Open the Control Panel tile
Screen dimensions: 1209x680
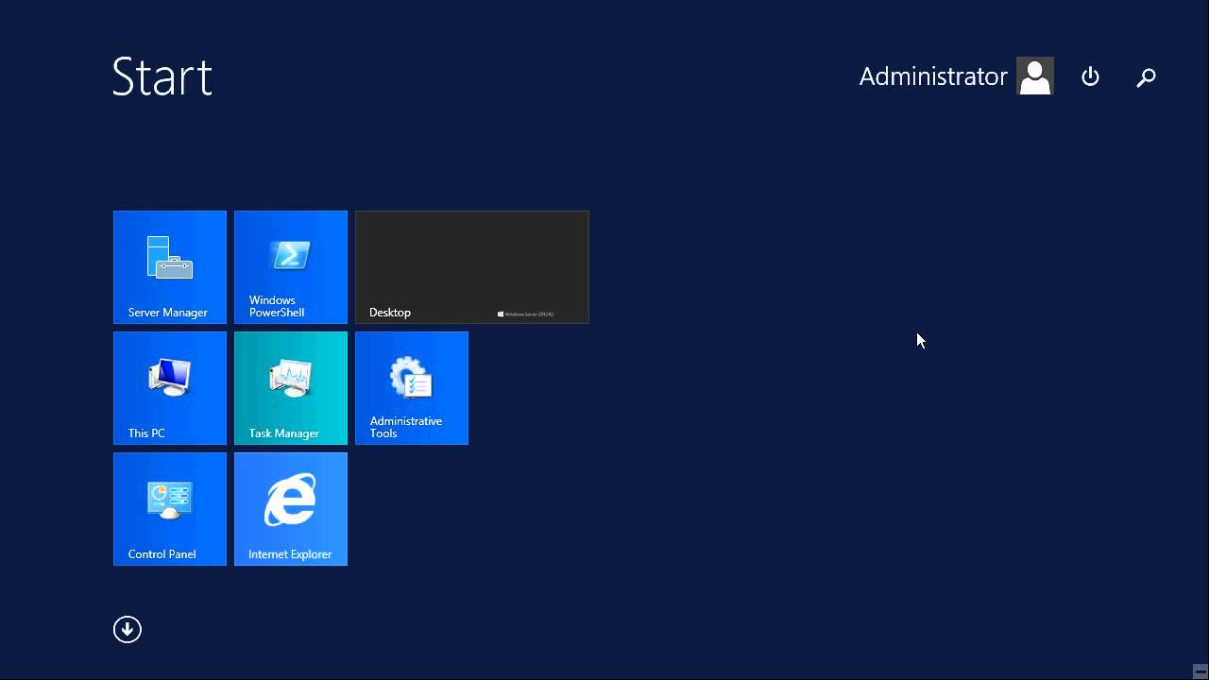pyautogui.click(x=170, y=509)
